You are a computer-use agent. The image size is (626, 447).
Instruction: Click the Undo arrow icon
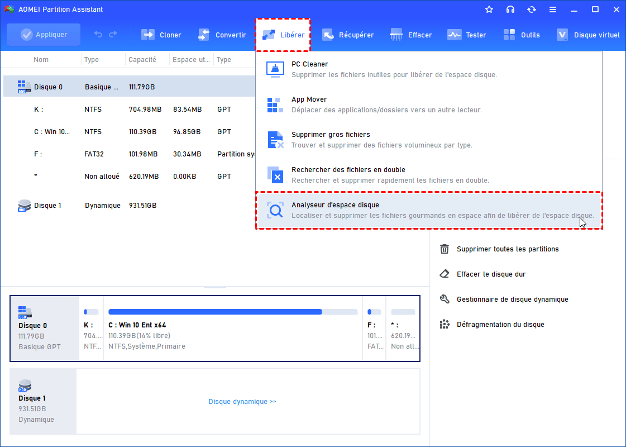[x=98, y=35]
